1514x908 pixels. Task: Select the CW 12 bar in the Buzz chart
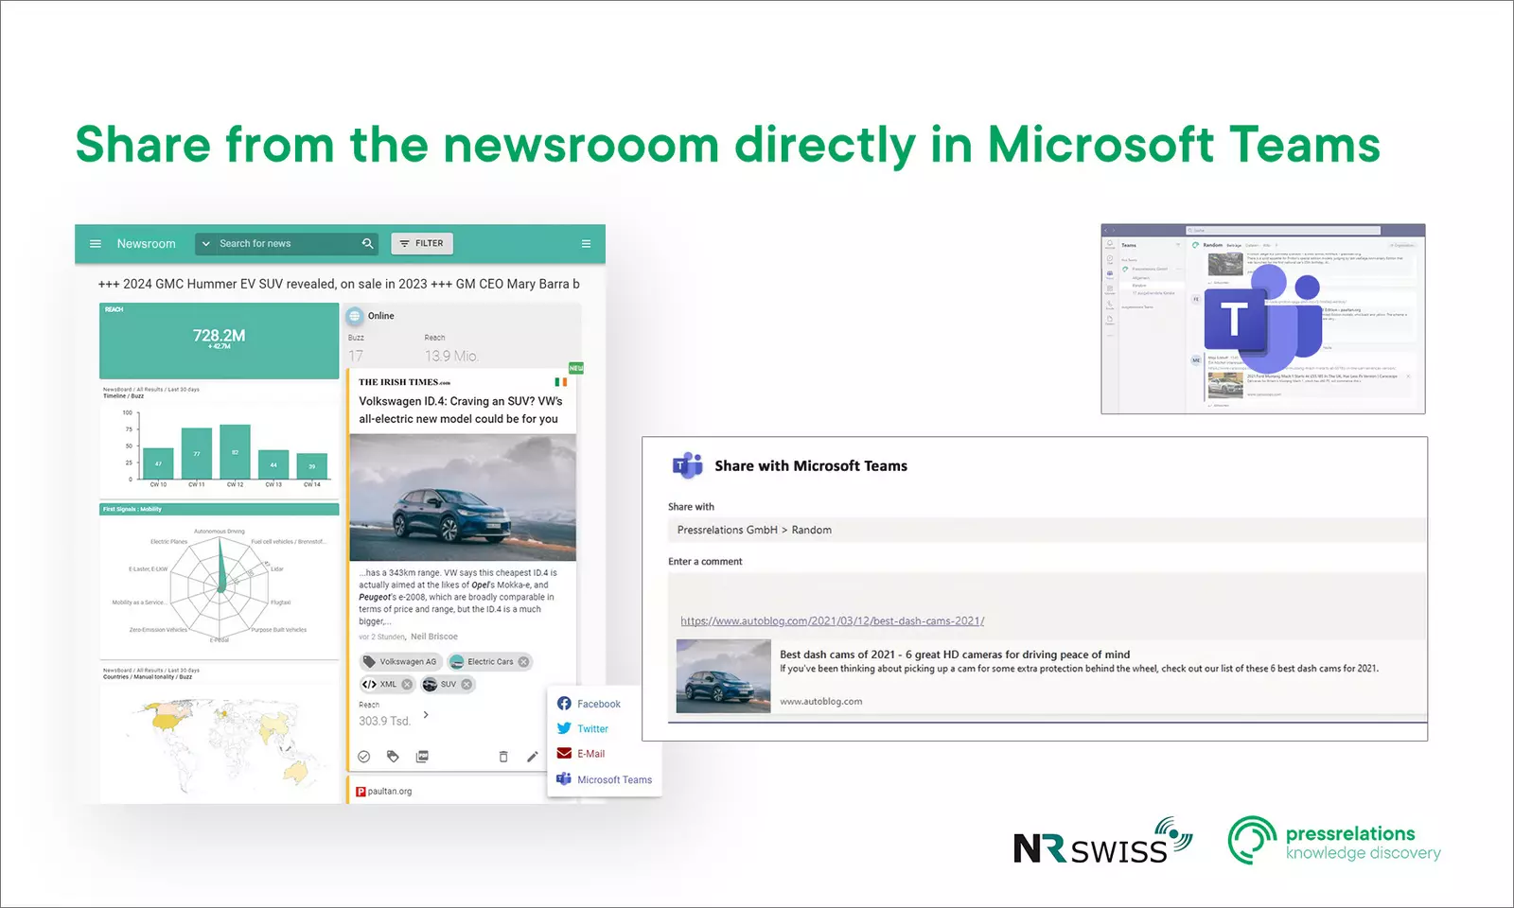[235, 452]
